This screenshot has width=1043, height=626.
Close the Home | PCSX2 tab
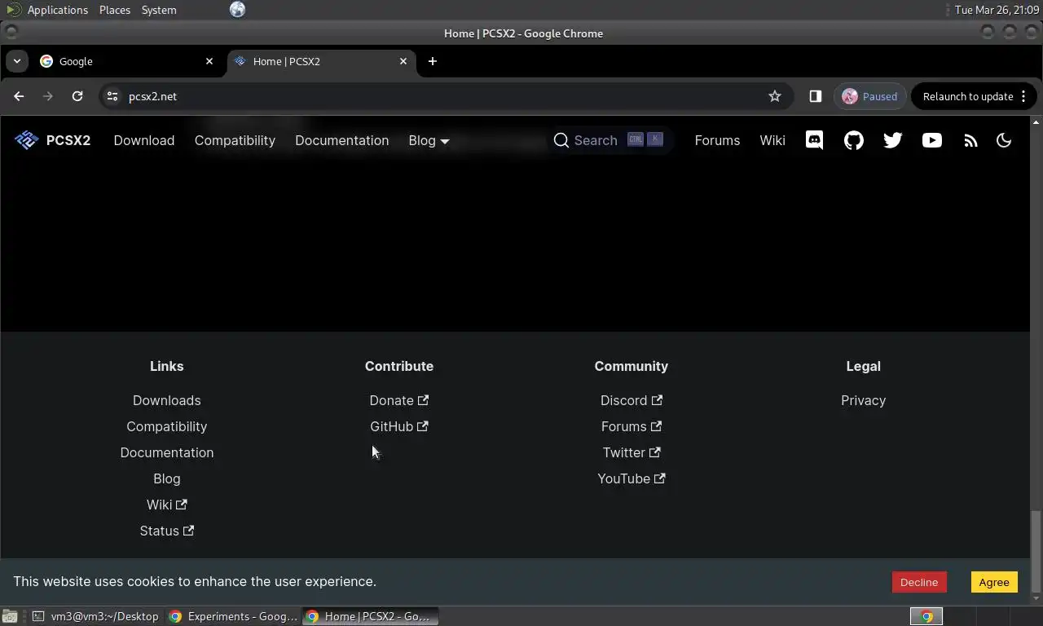403,61
